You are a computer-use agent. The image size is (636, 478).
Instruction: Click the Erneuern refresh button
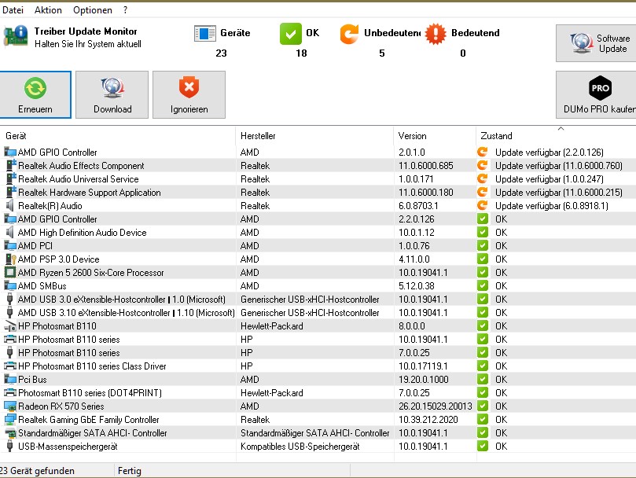tap(35, 95)
